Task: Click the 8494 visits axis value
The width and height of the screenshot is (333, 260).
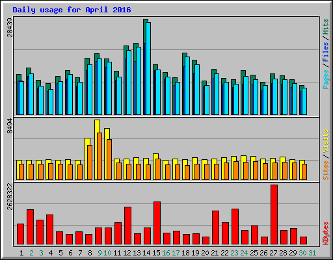Action: click(10, 126)
